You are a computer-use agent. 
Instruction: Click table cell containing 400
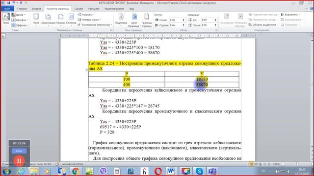click(x=127, y=85)
